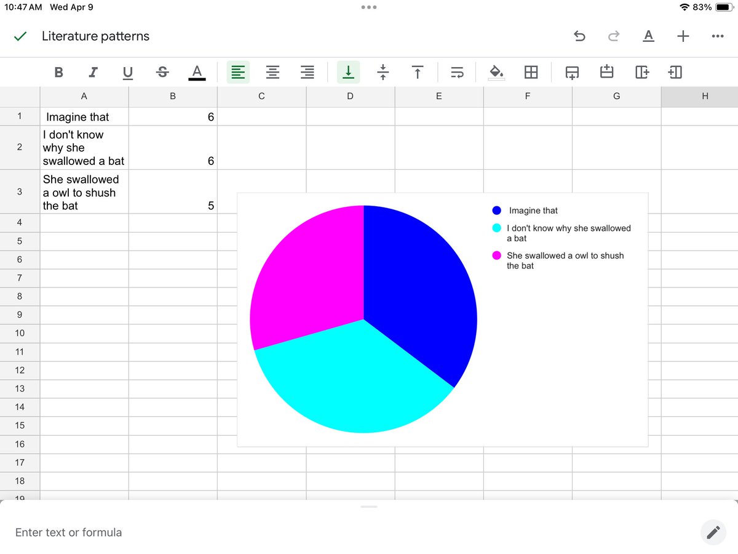
Task: Toggle text wrapping
Action: tap(457, 73)
